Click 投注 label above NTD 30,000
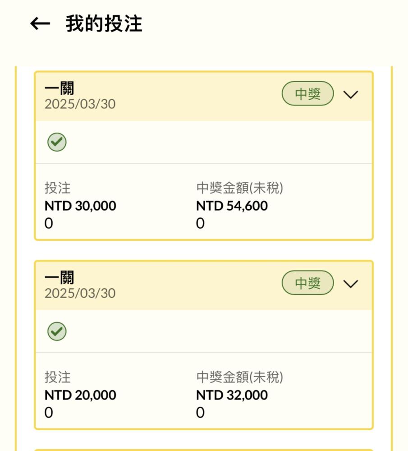The width and height of the screenshot is (408, 451). pyautogui.click(x=58, y=189)
